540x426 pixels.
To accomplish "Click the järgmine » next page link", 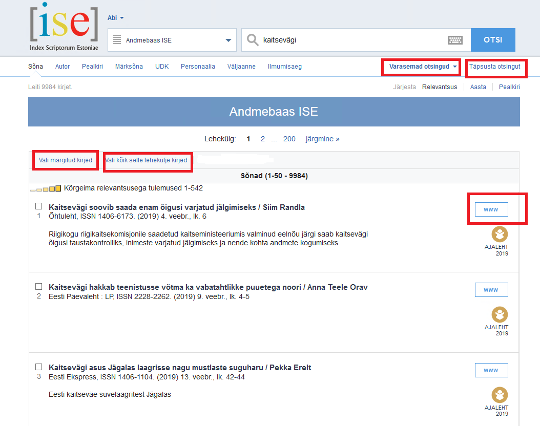I will pyautogui.click(x=322, y=139).
